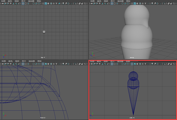
Task: Toggle the grid display in top view panel
Action: click(x=23, y=3)
